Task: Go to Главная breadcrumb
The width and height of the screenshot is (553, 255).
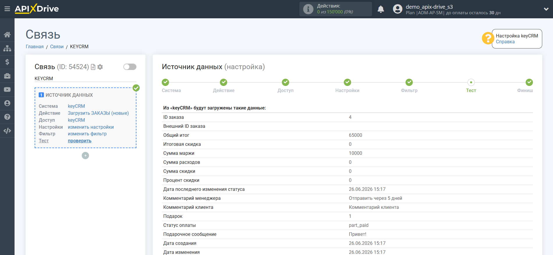Action: [35, 46]
